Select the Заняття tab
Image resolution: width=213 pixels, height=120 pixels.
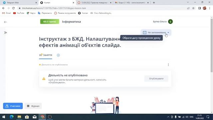pos(46,55)
